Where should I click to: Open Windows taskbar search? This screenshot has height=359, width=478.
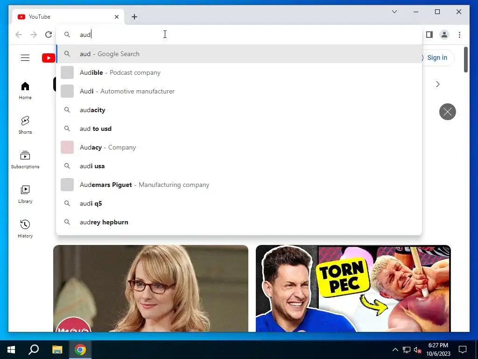(34, 350)
